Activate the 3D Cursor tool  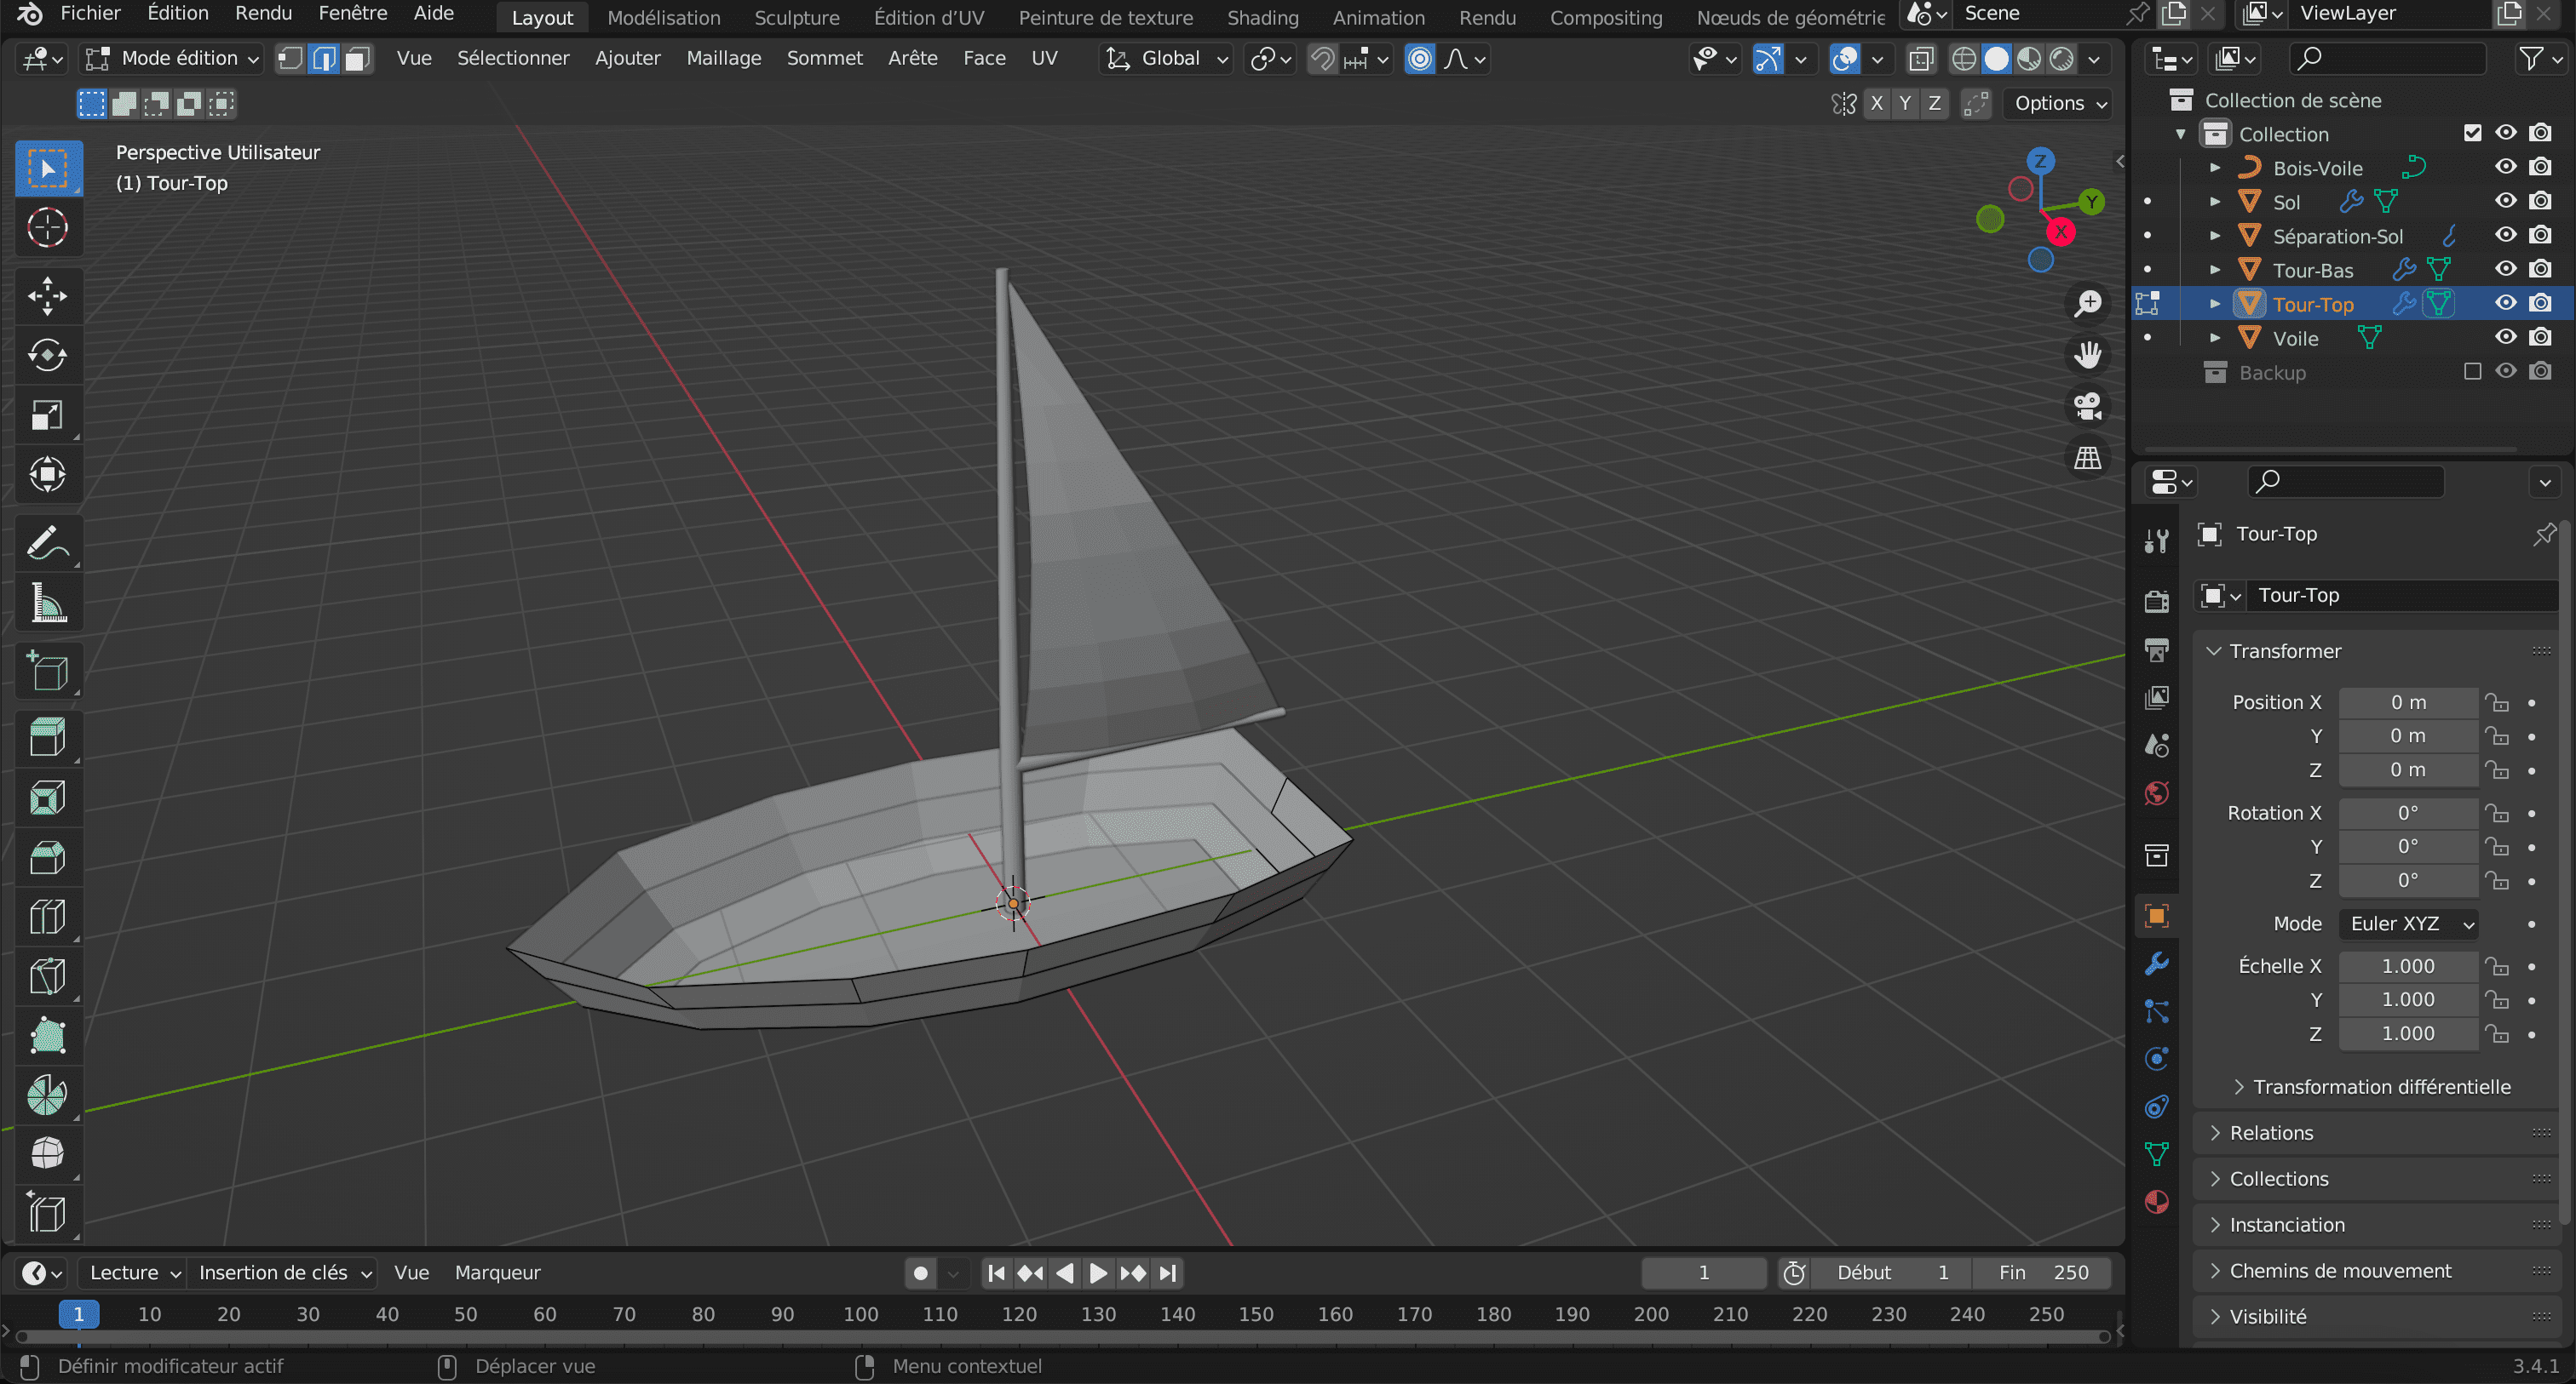coord(48,228)
